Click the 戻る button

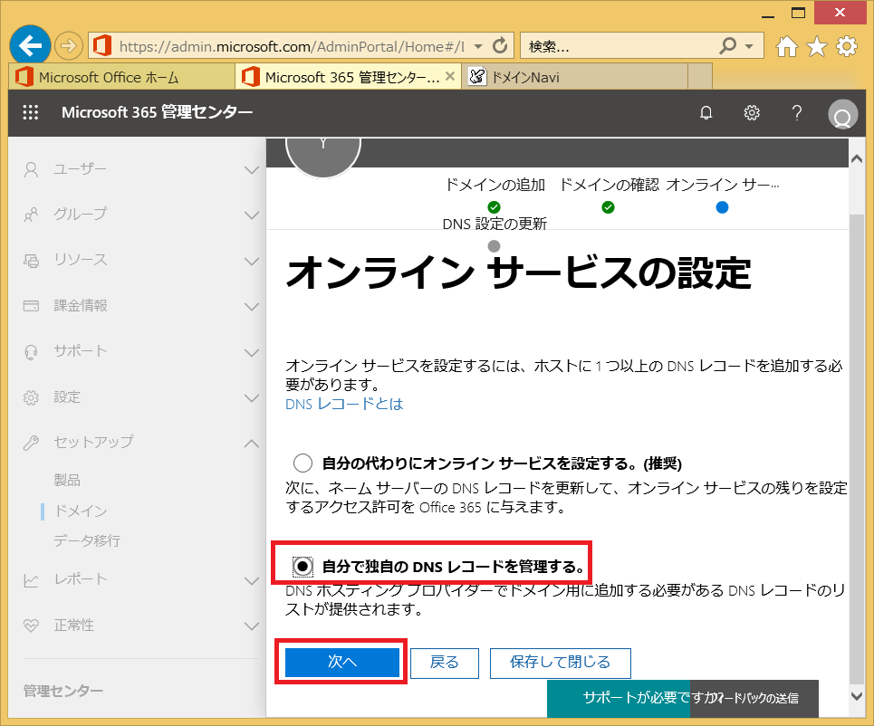click(445, 663)
